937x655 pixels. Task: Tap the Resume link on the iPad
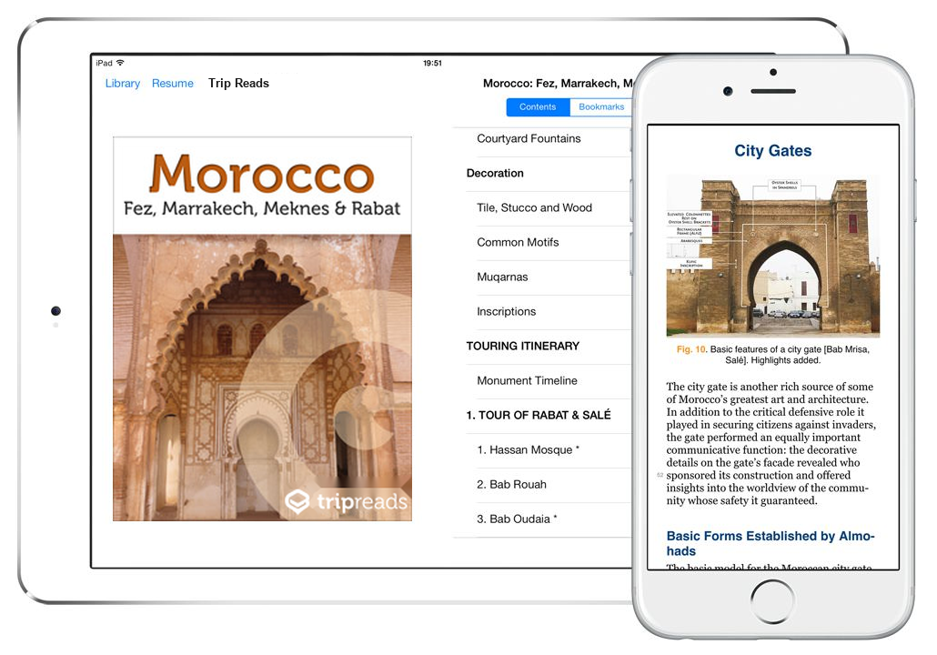tap(173, 84)
